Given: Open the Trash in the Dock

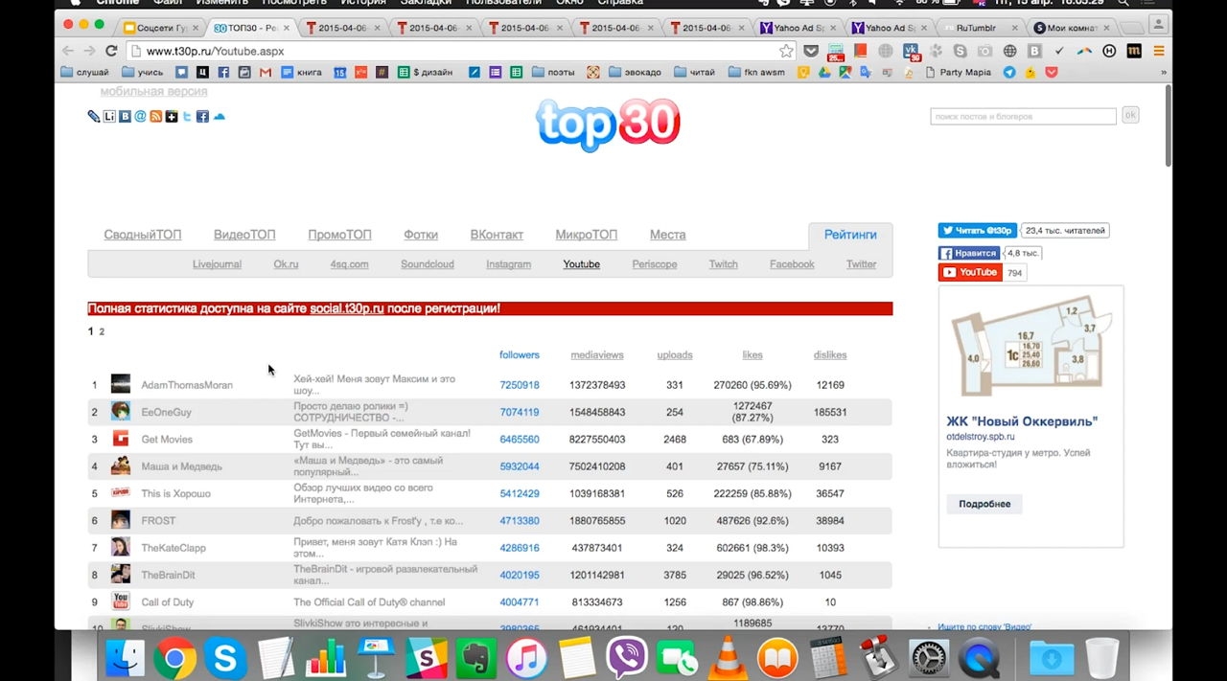Looking at the screenshot, I should click(1103, 658).
